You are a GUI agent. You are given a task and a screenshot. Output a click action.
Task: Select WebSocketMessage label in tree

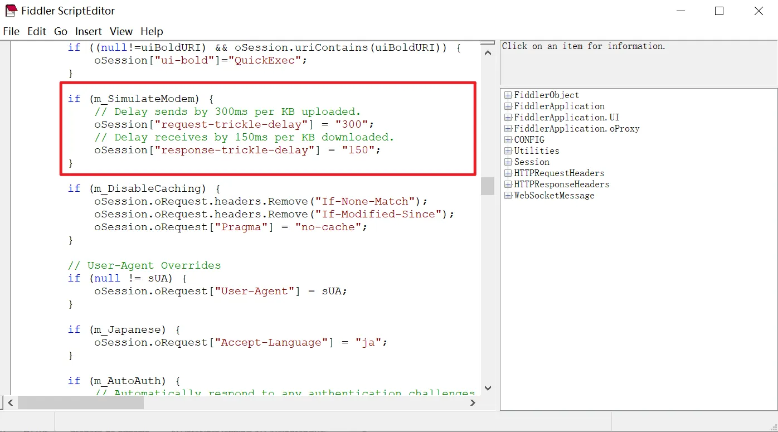pos(554,196)
